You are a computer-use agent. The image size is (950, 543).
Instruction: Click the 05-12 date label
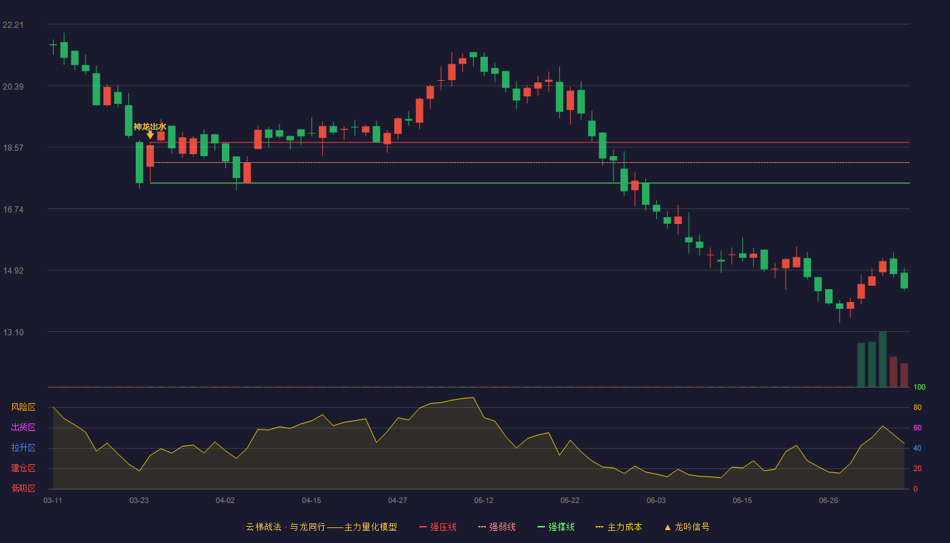[x=484, y=500]
